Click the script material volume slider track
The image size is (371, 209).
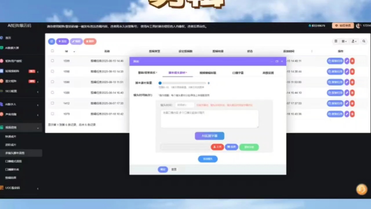183,83
